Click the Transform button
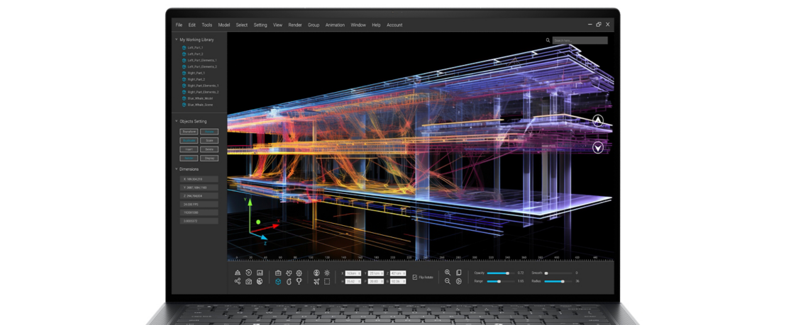The image size is (786, 325). [x=189, y=132]
